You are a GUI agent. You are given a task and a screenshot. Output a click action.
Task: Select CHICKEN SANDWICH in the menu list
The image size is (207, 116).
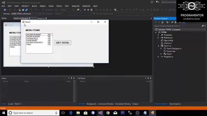coord(39,43)
